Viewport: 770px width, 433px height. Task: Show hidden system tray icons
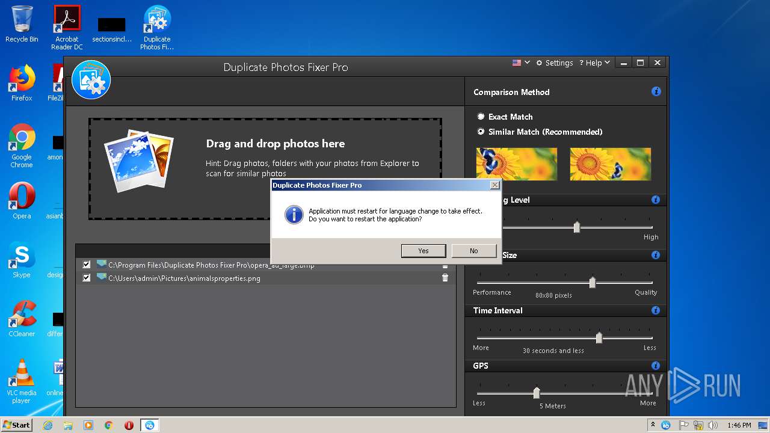[653, 425]
